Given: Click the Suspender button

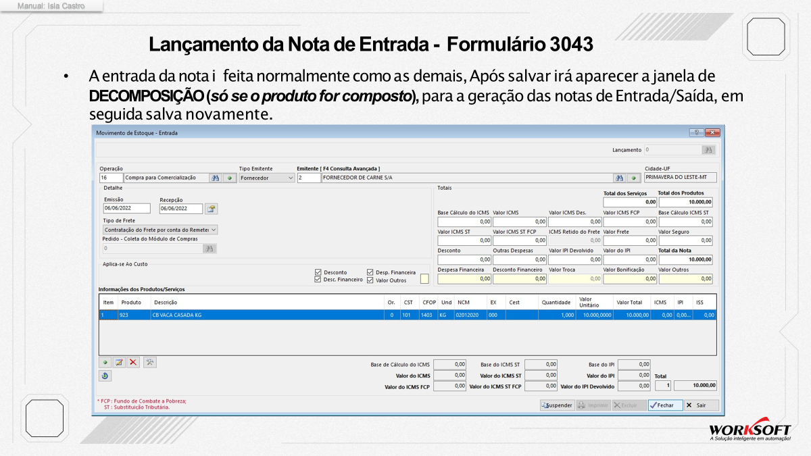Looking at the screenshot, I should 557,405.
